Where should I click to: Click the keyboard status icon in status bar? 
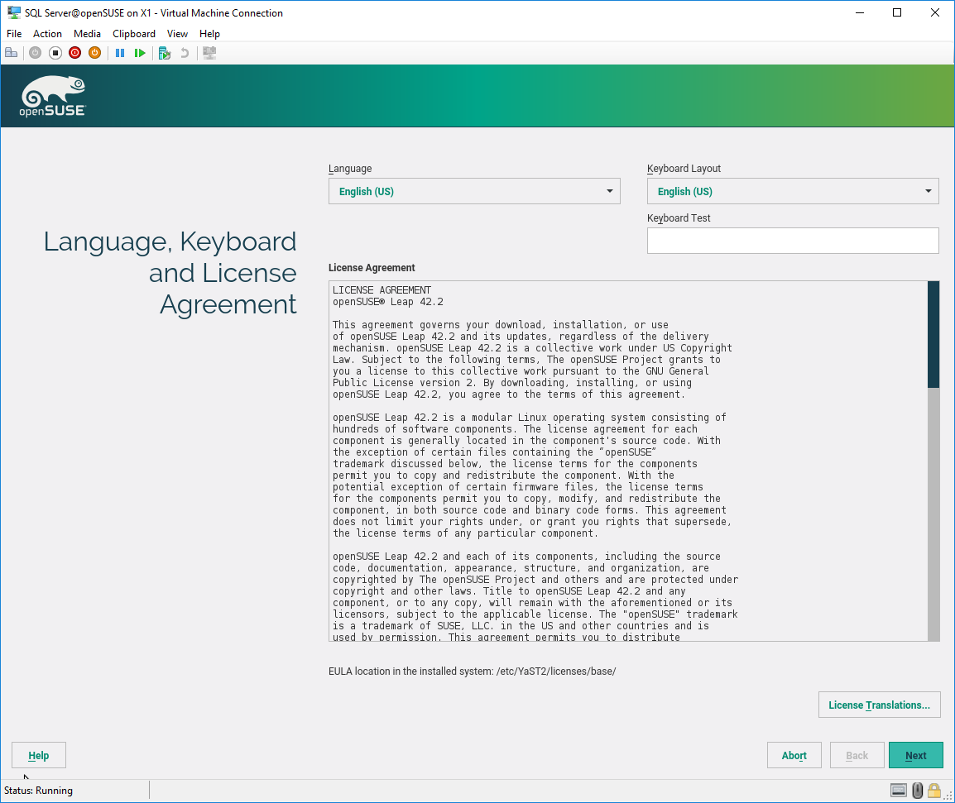coord(899,791)
